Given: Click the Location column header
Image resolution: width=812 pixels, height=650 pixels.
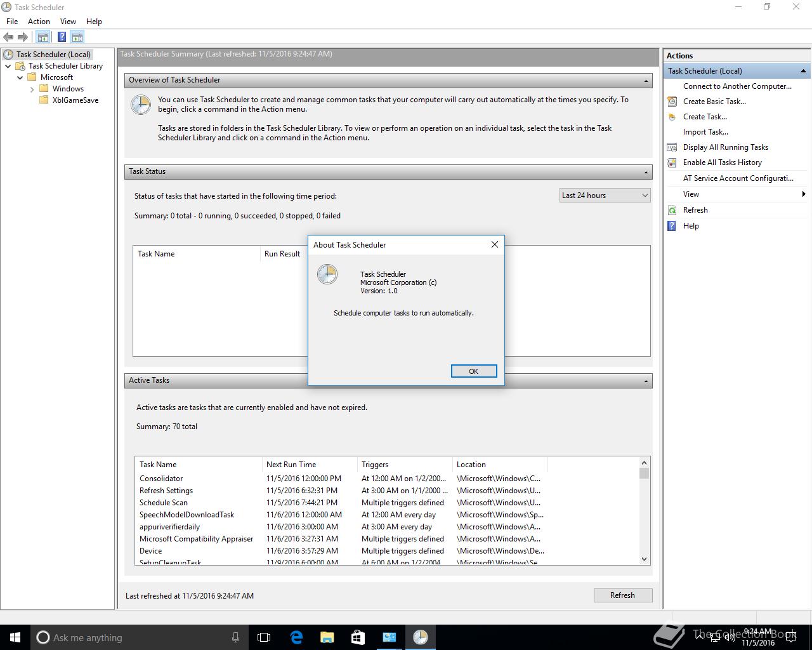Looking at the screenshot, I should coord(500,465).
